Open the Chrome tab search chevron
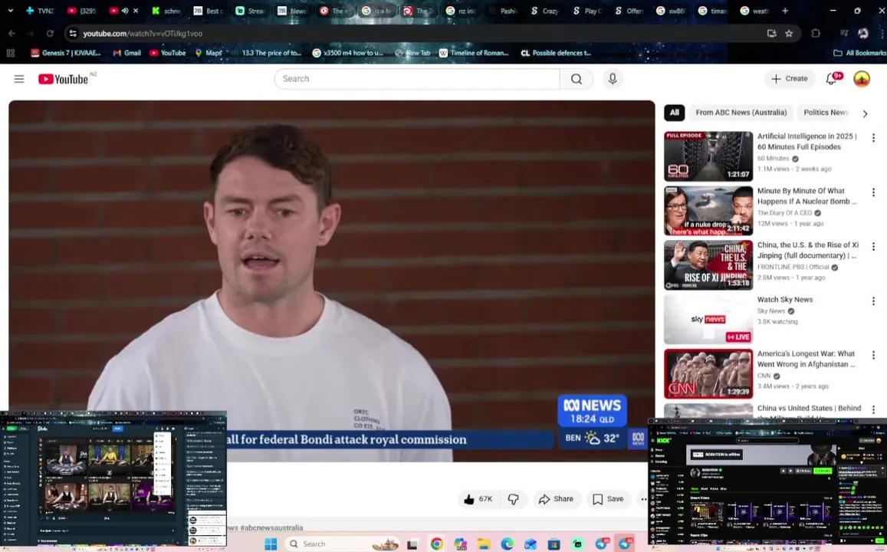887x552 pixels. (x=10, y=11)
